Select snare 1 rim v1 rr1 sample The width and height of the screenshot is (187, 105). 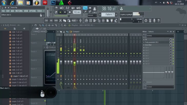20,76
